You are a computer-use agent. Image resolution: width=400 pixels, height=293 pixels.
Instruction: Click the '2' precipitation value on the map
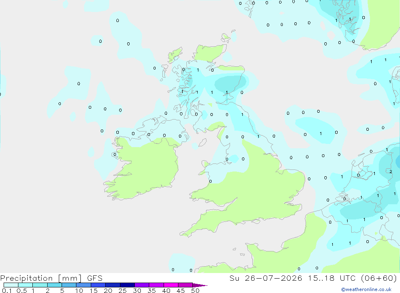tap(391, 171)
